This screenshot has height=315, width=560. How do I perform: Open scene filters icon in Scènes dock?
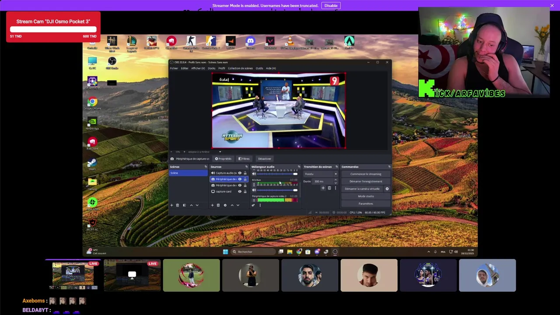(184, 205)
